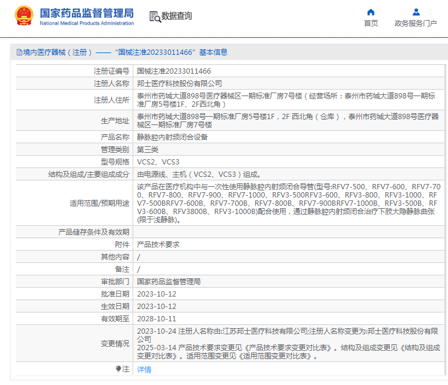The width and height of the screenshot is (448, 385).
Task: Click the 生产地址 row label
Action: [x=115, y=121]
